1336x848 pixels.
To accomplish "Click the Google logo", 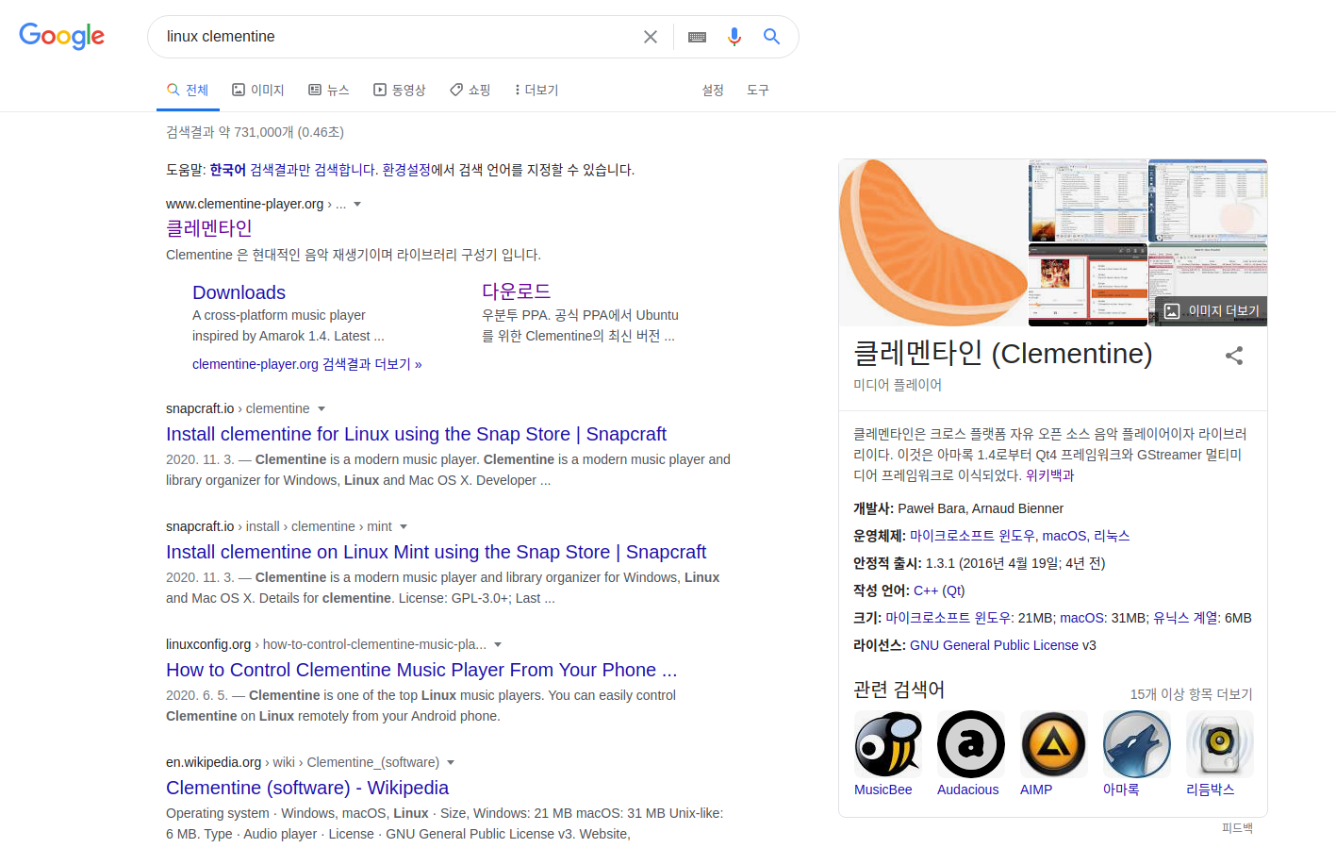I will point(61,36).
